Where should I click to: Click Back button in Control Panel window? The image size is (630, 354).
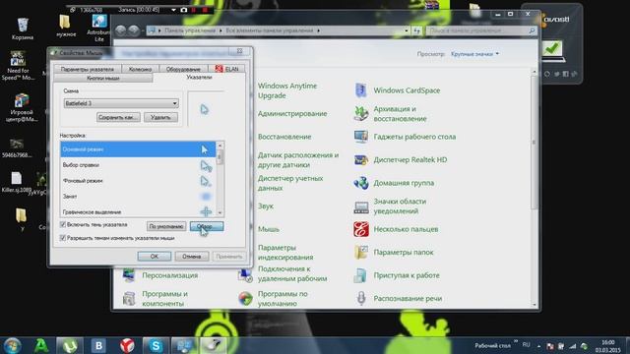(120, 30)
